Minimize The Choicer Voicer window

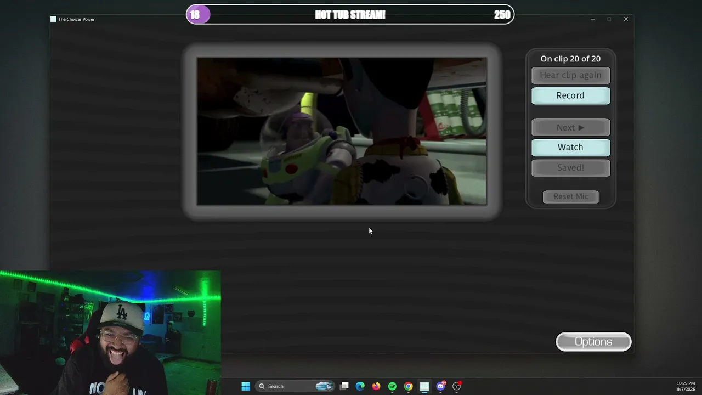pos(592,19)
